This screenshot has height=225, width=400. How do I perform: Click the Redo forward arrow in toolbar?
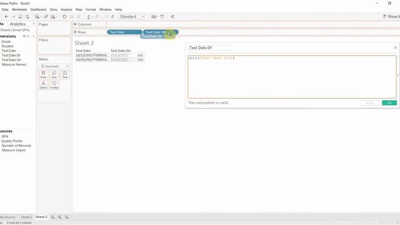point(13,17)
